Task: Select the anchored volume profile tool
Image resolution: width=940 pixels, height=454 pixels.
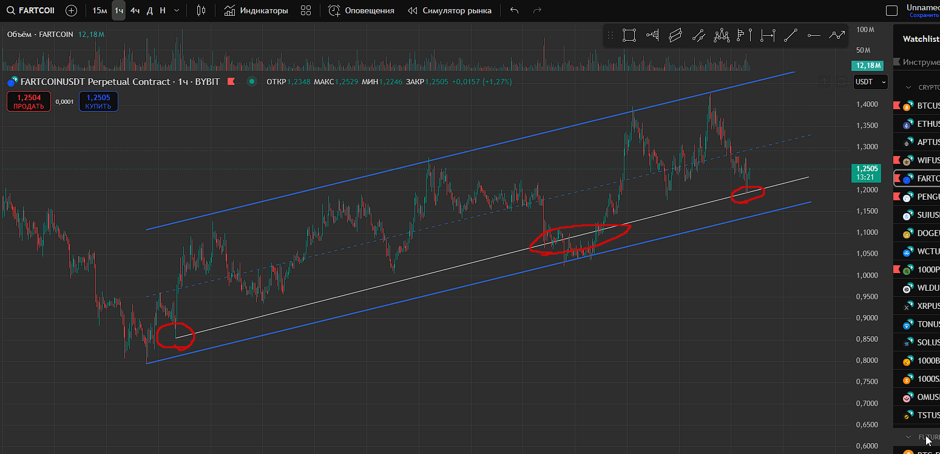Action: 744,36
